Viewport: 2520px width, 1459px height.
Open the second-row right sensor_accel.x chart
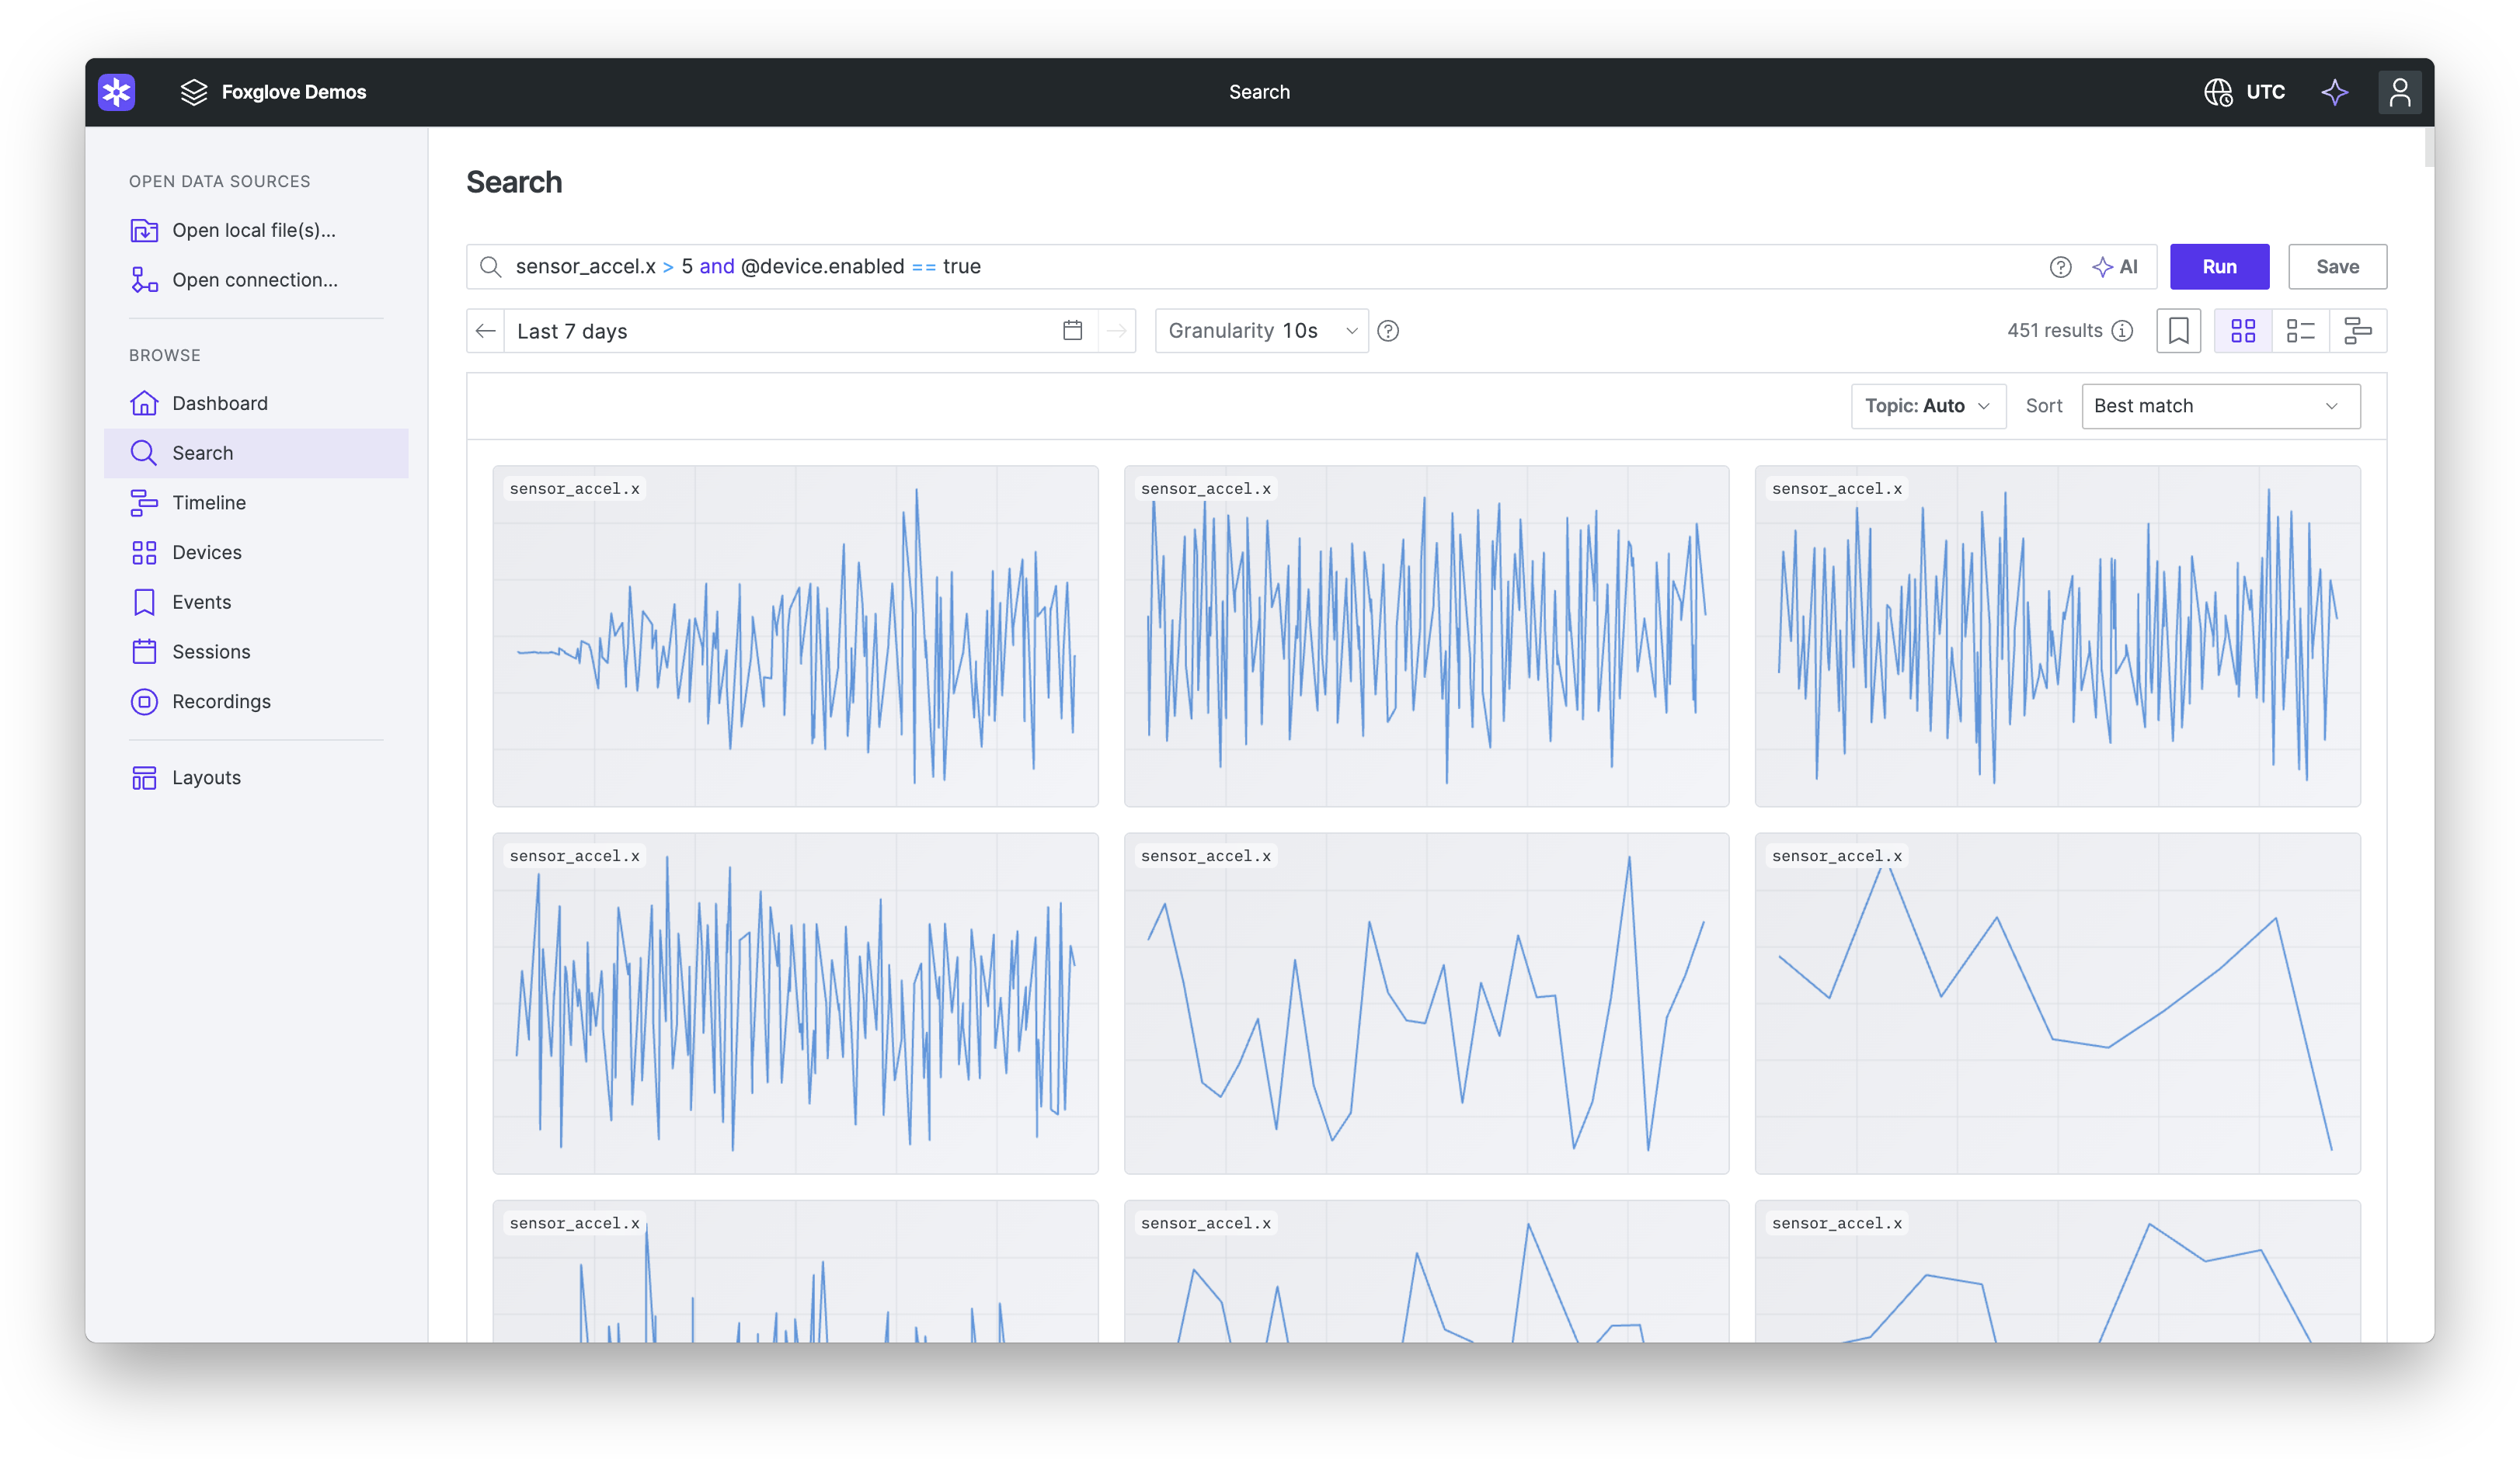coord(2057,1003)
